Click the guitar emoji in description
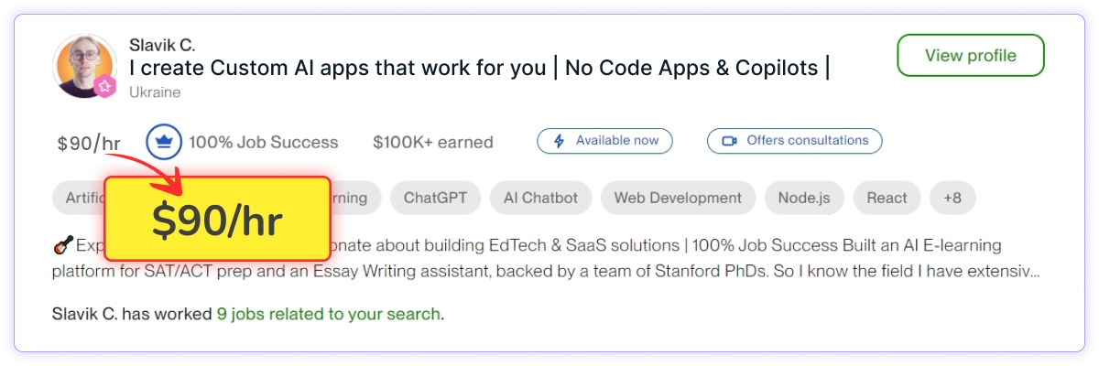The width and height of the screenshot is (1099, 366). [x=62, y=245]
